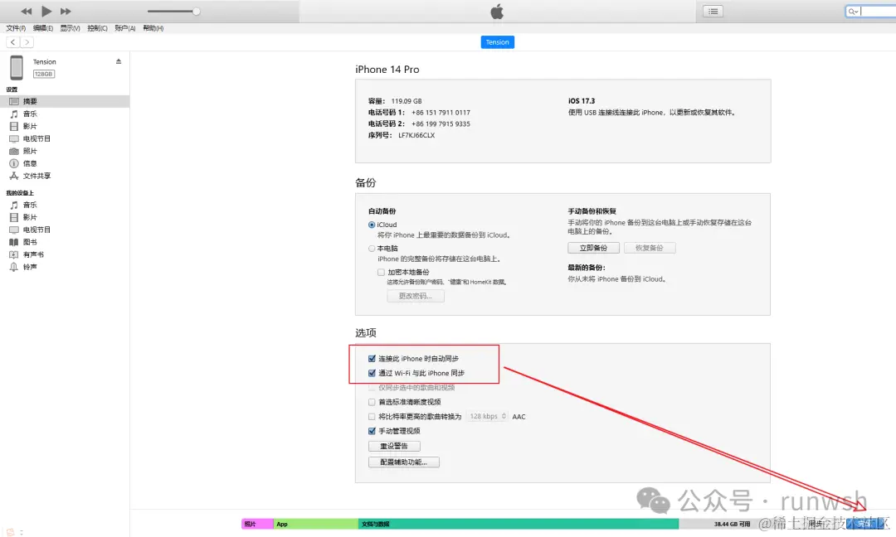Open the 文件(F) menu

(x=16, y=28)
